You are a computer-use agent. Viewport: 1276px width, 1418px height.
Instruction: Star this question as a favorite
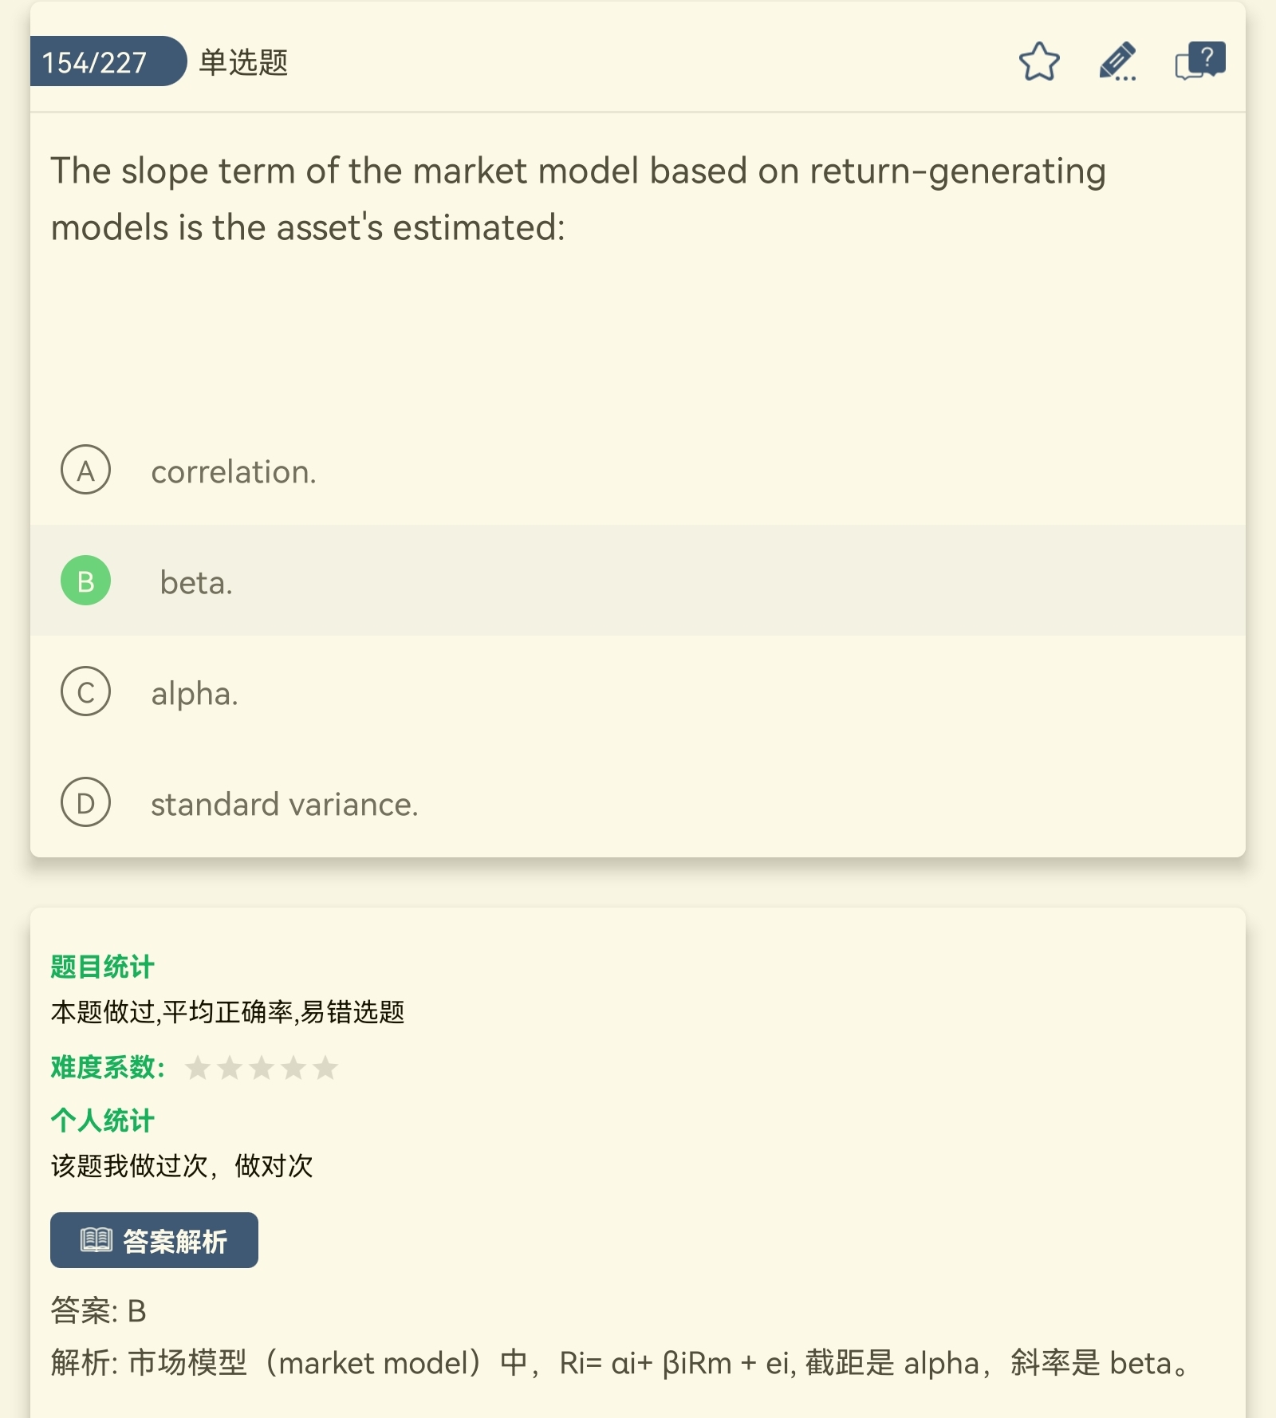(x=1039, y=61)
